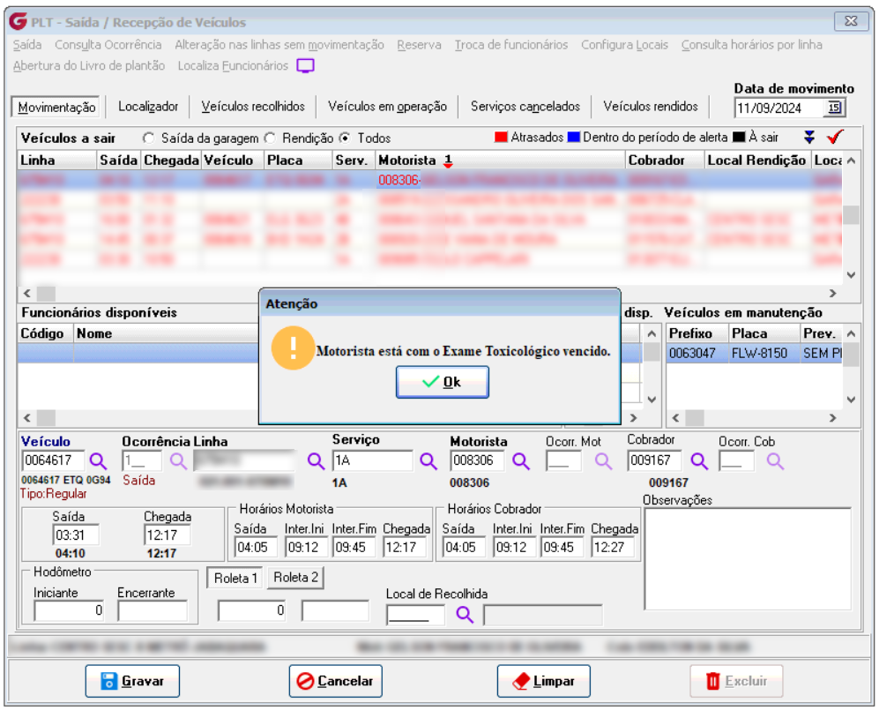Switch to Veículos em operação tab
This screenshot has width=879, height=710.
pos(387,107)
